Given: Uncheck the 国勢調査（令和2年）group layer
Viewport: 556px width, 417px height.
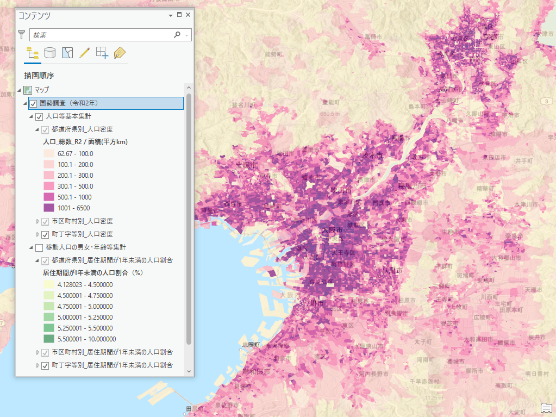Looking at the screenshot, I should (x=33, y=103).
